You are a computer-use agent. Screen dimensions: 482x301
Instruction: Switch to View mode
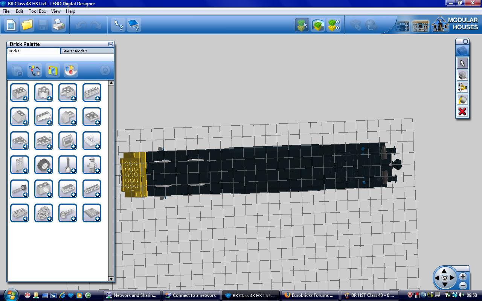point(318,25)
